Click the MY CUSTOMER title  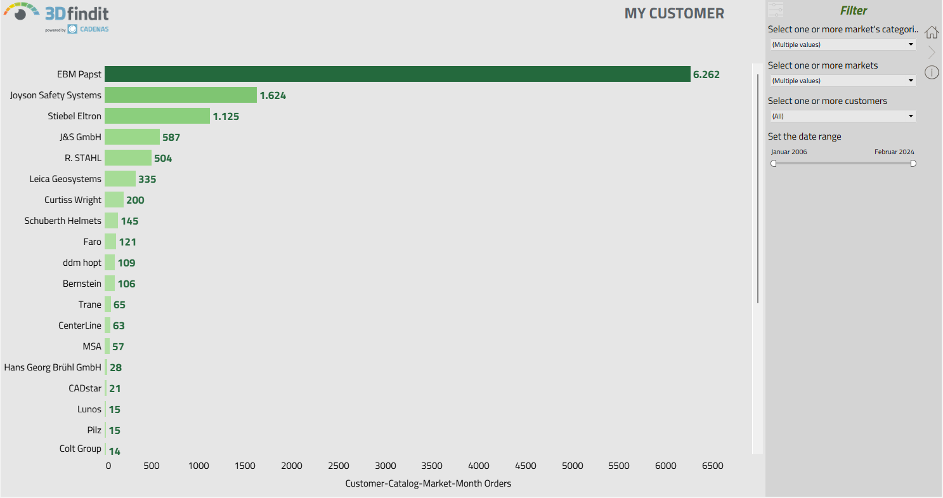(x=673, y=14)
